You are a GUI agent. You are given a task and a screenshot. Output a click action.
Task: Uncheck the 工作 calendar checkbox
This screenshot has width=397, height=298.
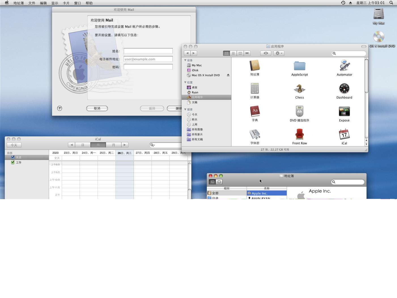coord(13,163)
